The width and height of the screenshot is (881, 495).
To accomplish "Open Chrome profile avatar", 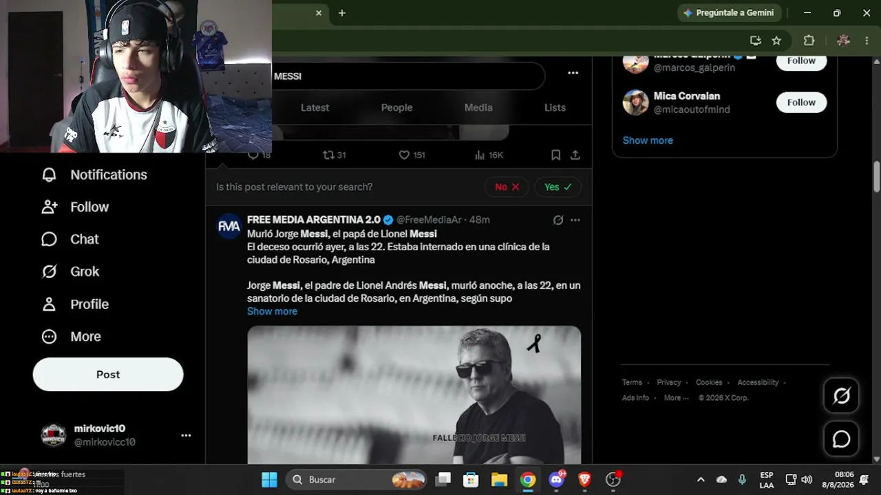I will coord(843,41).
